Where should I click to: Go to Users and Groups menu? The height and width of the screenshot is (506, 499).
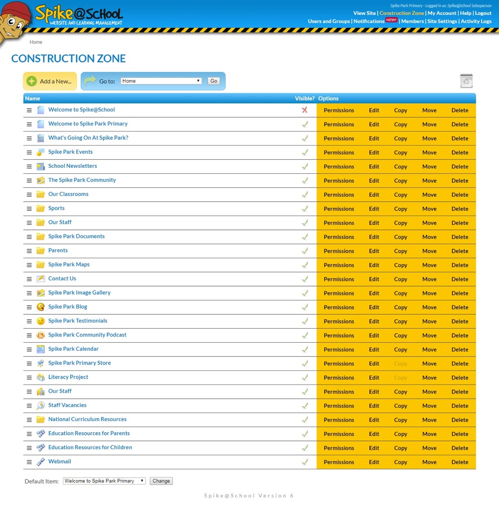(329, 21)
